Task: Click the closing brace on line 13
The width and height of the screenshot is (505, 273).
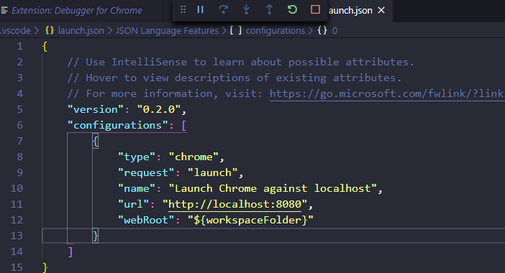Action: (x=96, y=236)
